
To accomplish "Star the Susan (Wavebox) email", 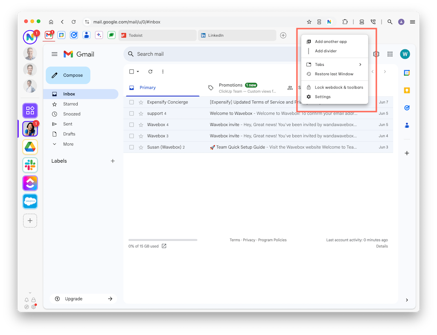I will tap(141, 147).
